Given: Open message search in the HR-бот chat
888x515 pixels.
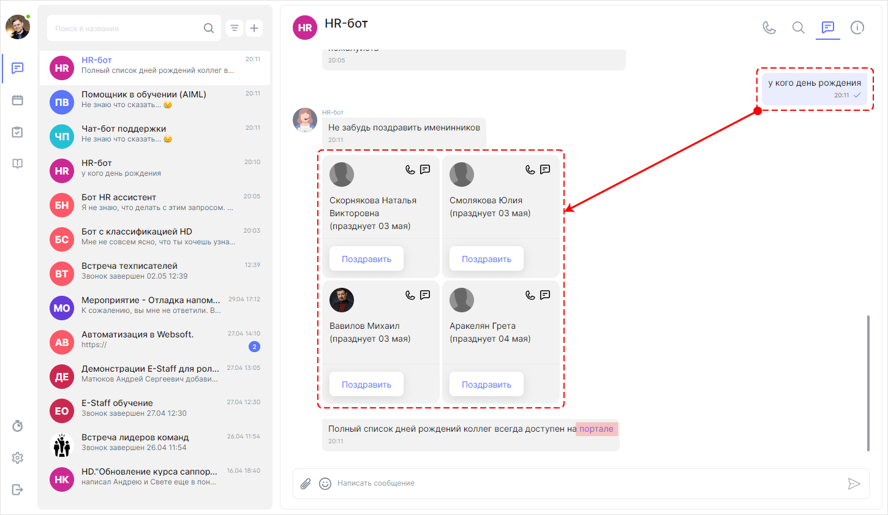Looking at the screenshot, I should click(x=799, y=28).
